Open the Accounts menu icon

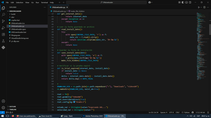click(3, 101)
